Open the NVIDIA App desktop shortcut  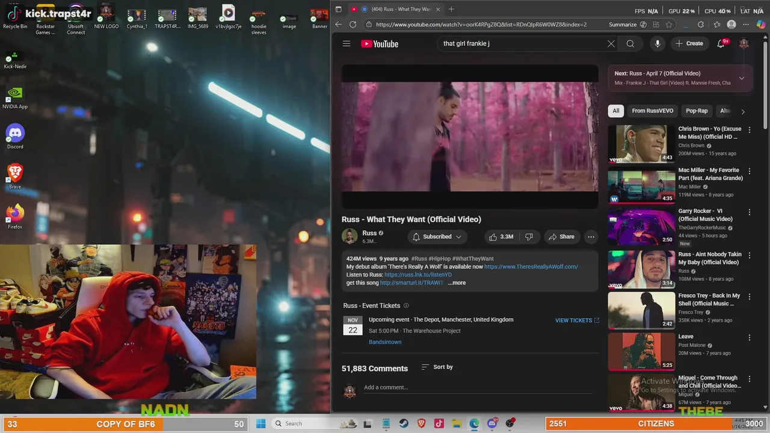[15, 97]
